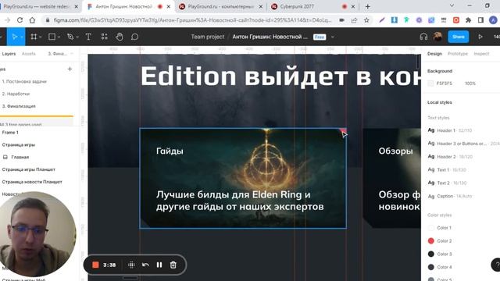Start presentation with the play icon

coord(480,37)
